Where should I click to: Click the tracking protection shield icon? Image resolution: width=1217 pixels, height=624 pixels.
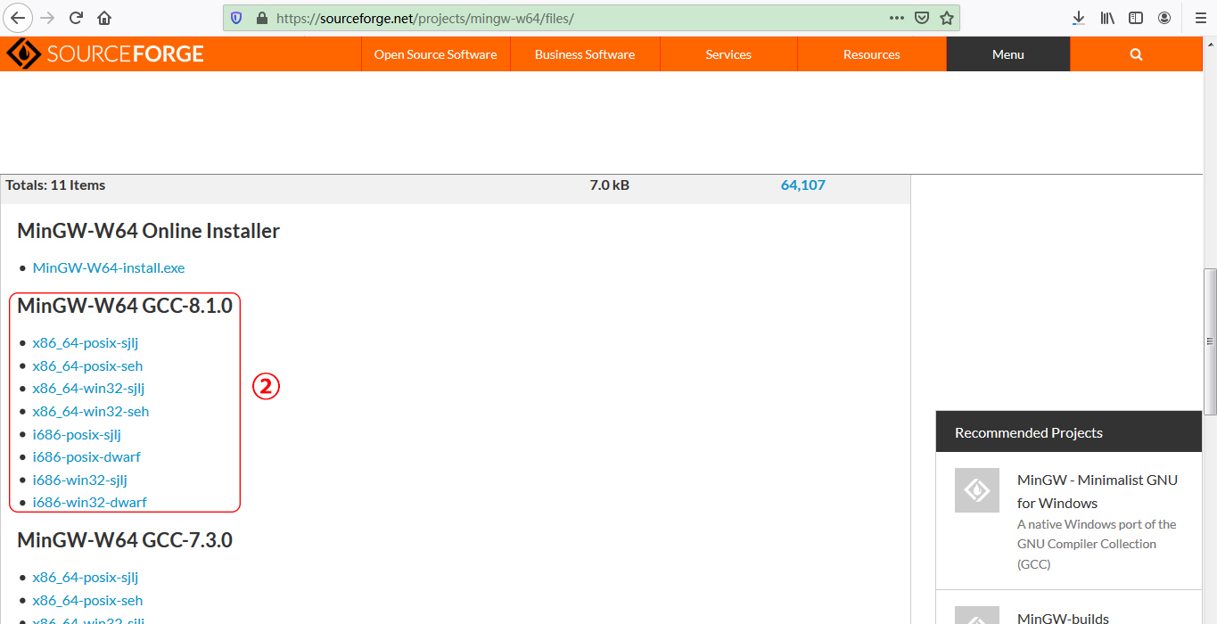[x=236, y=18]
